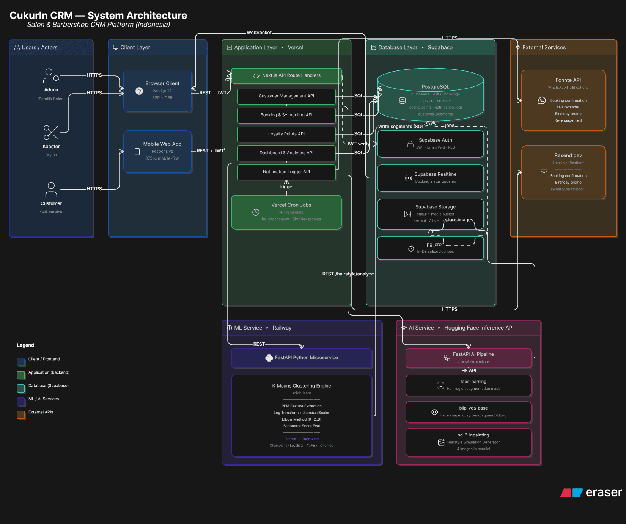Select the Customer Management API node
Viewport: 626px width, 524px height.
click(286, 96)
